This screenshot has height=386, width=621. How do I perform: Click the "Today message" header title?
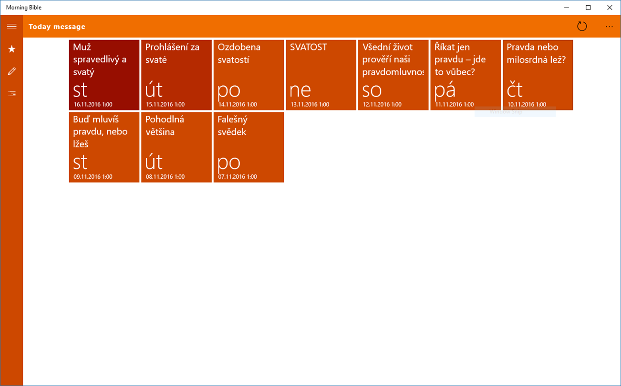(x=57, y=27)
